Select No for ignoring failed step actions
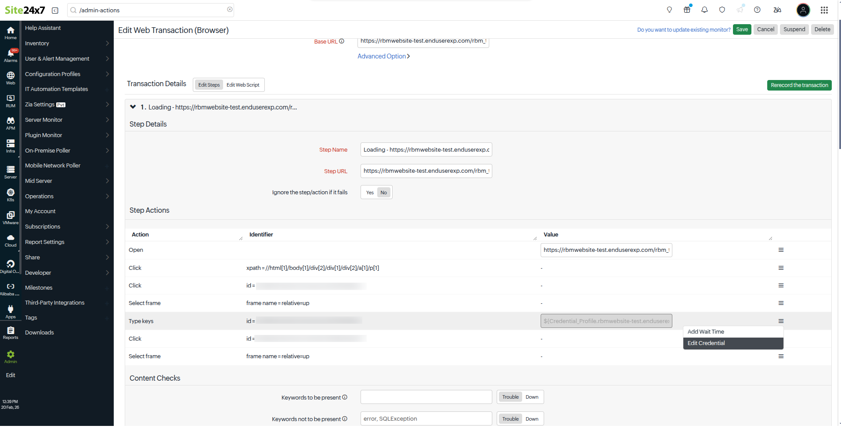Screen dimensions: 841x429 tap(383, 192)
